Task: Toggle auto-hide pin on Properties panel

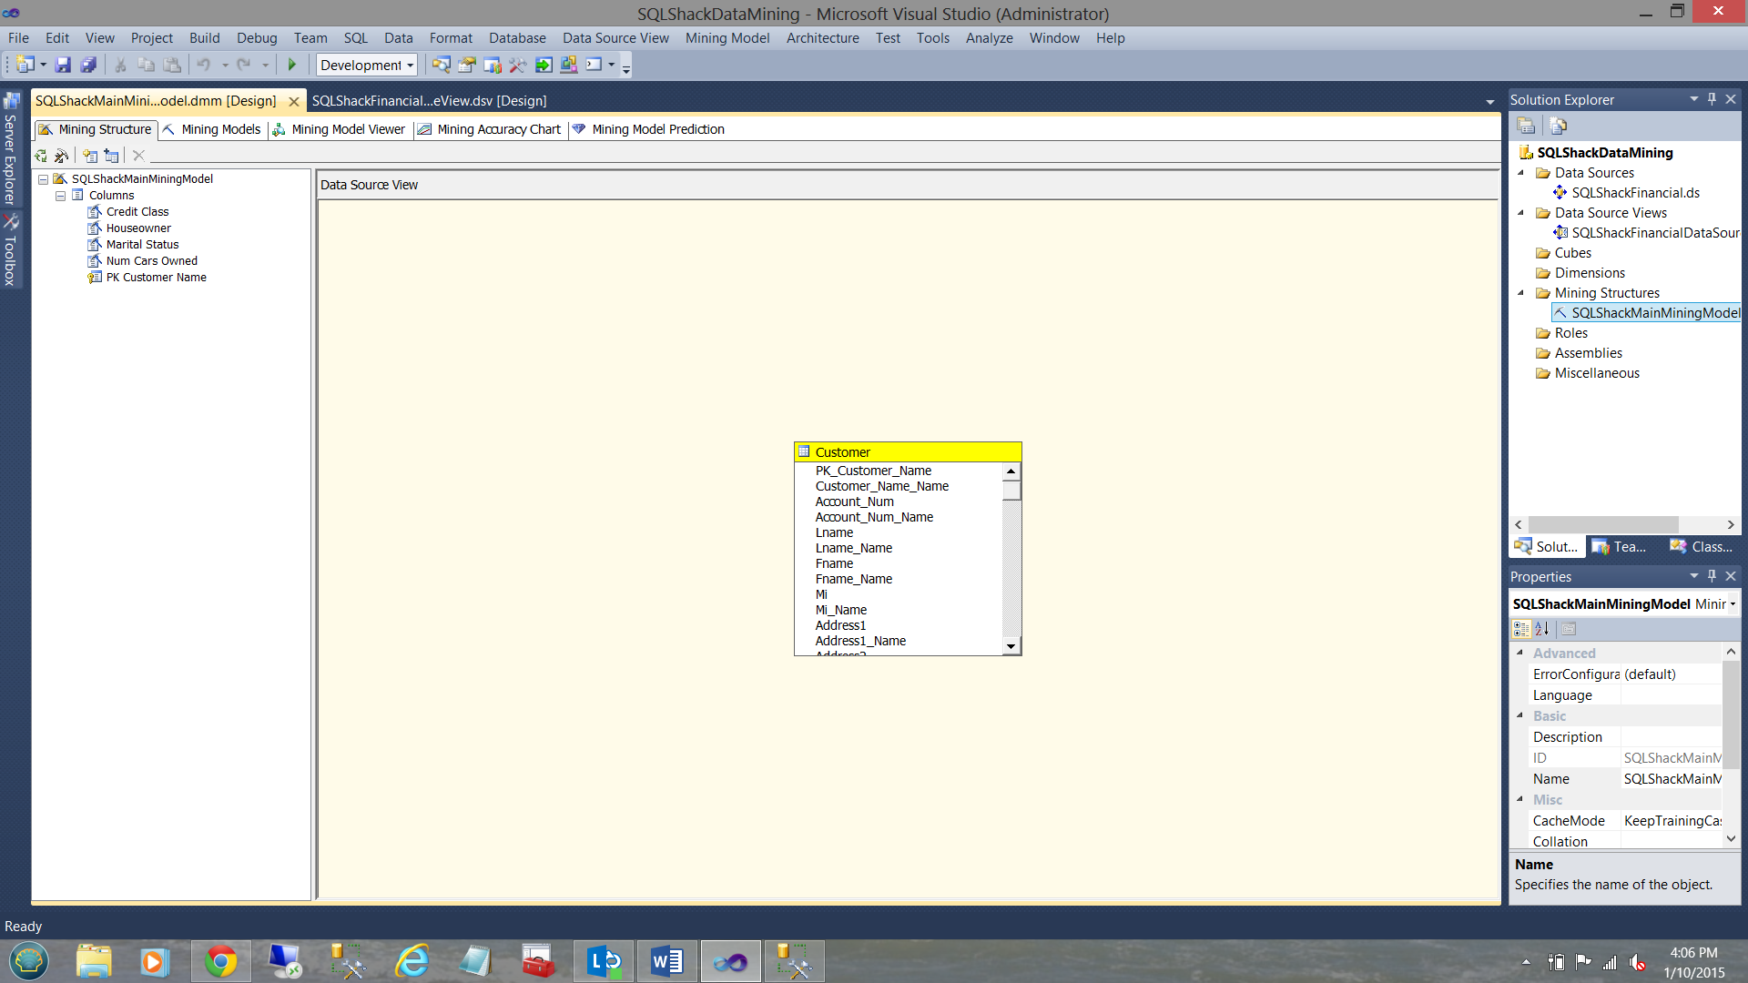Action: (x=1712, y=576)
